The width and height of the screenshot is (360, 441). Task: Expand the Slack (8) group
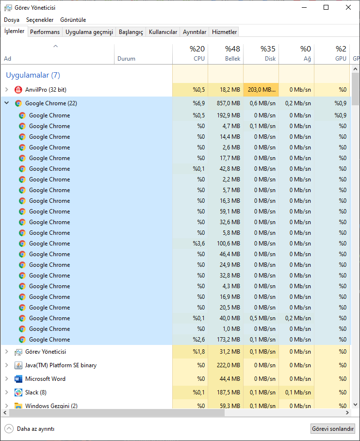7,392
